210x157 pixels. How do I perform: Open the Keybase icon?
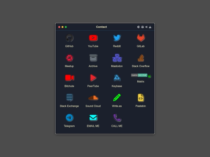[x=117, y=78]
